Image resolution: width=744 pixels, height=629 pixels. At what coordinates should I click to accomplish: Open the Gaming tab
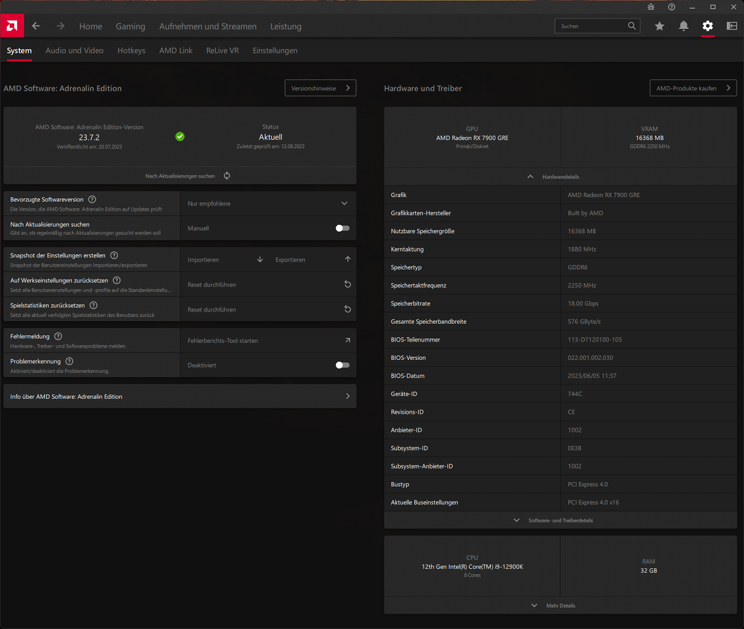coord(130,26)
